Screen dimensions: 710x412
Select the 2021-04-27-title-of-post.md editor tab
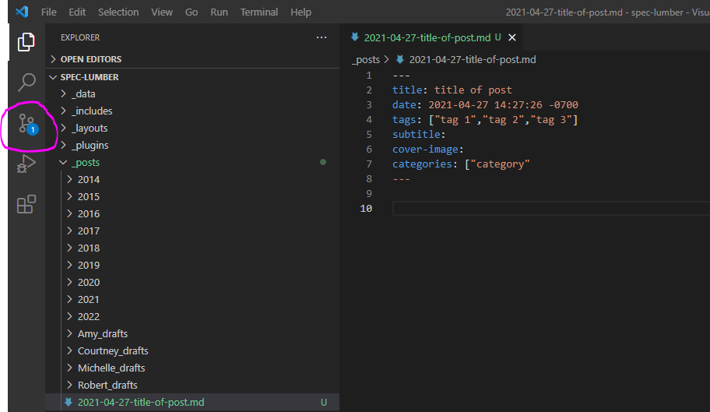(x=427, y=37)
